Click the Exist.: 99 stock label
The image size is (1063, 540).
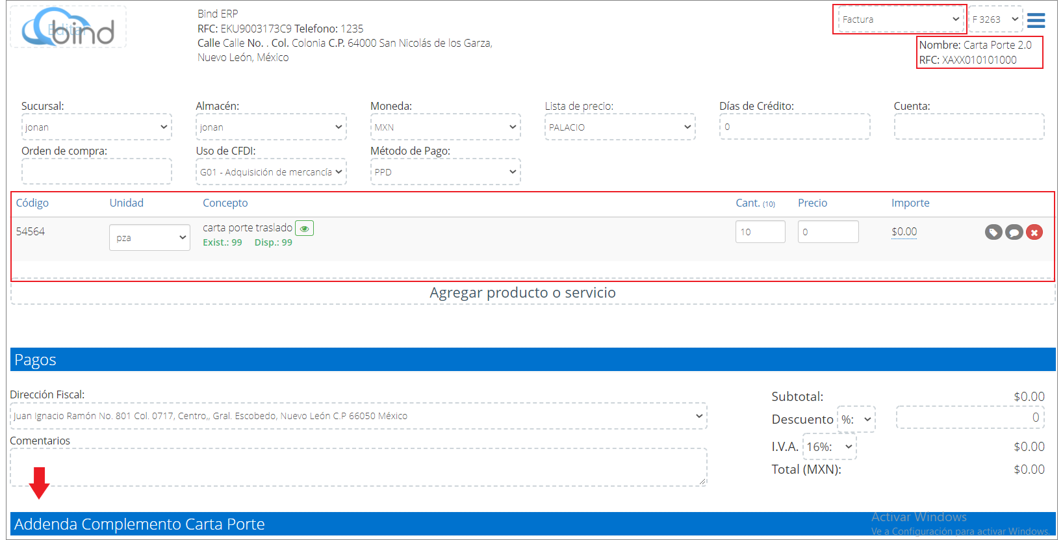pos(222,242)
